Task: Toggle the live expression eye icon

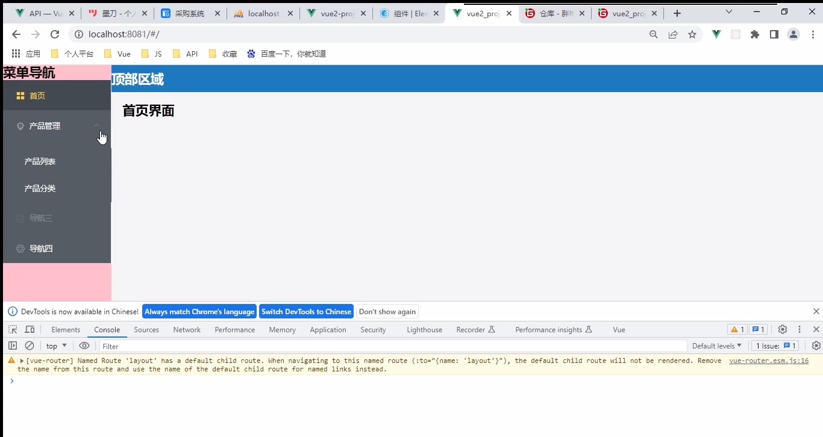Action: pyautogui.click(x=84, y=346)
